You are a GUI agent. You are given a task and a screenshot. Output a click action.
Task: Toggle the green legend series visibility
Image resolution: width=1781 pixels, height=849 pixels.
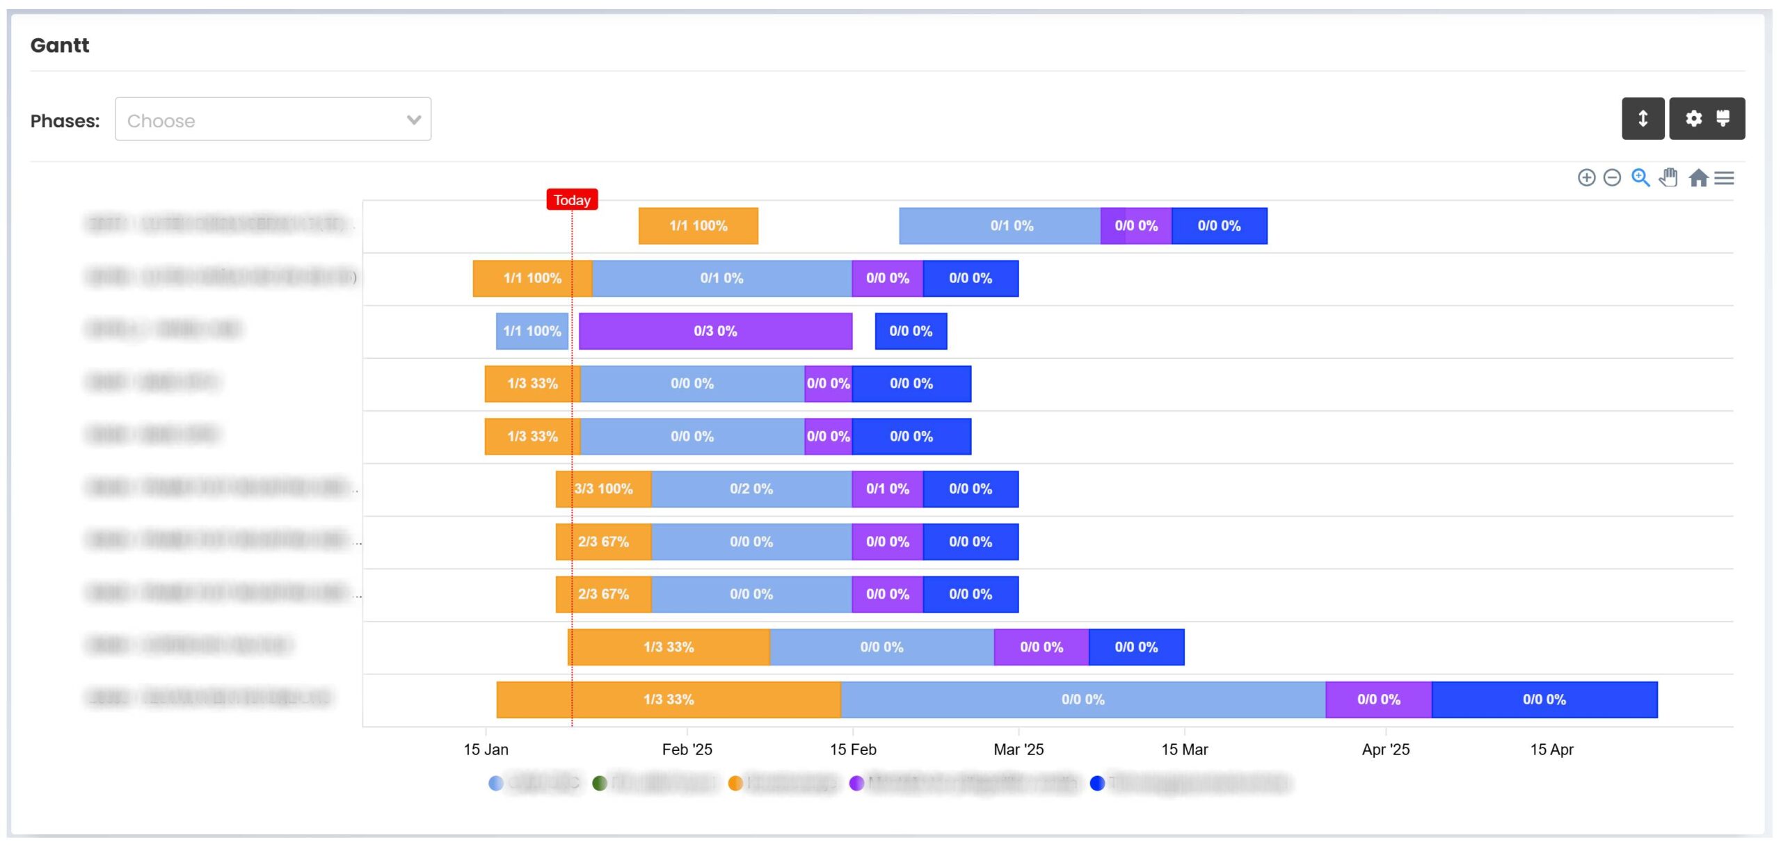pyautogui.click(x=600, y=782)
